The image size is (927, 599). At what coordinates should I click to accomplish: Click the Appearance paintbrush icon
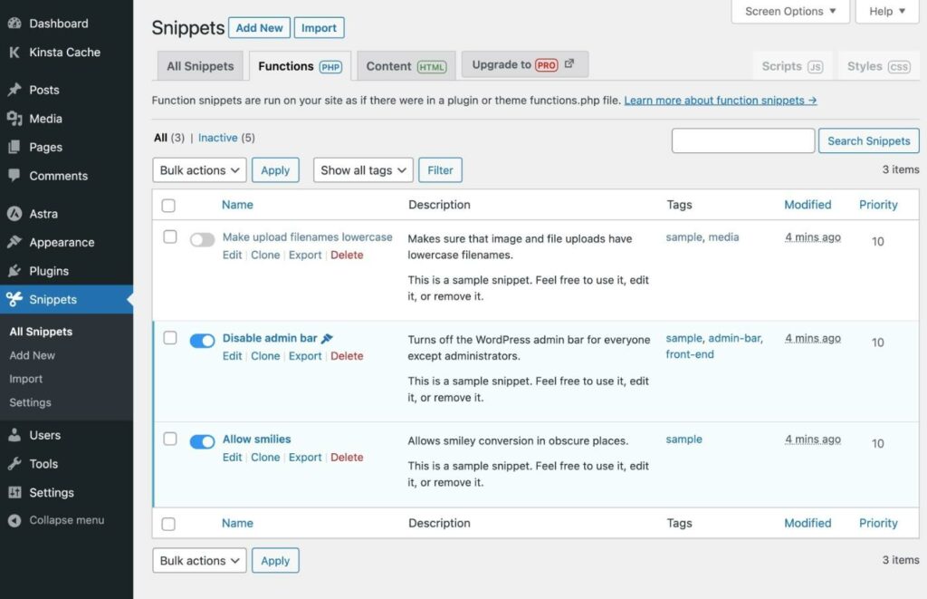pos(14,242)
